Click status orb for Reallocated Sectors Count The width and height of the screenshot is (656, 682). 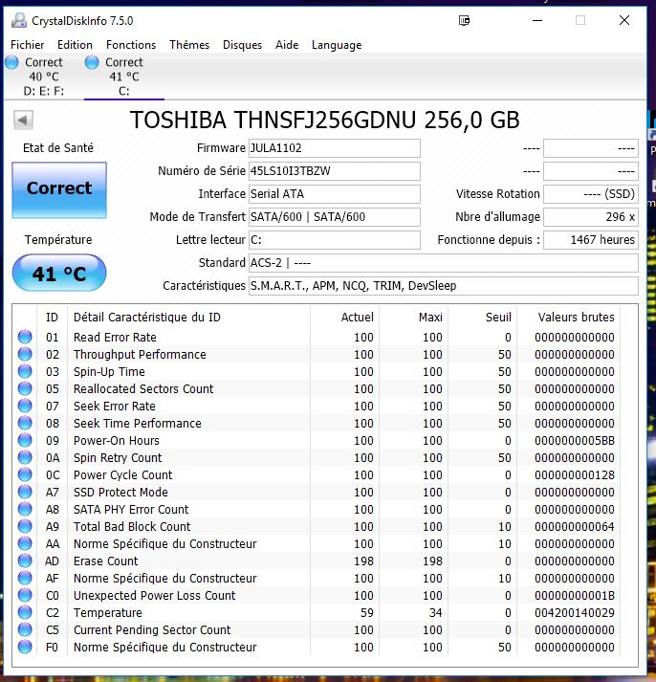tap(25, 388)
